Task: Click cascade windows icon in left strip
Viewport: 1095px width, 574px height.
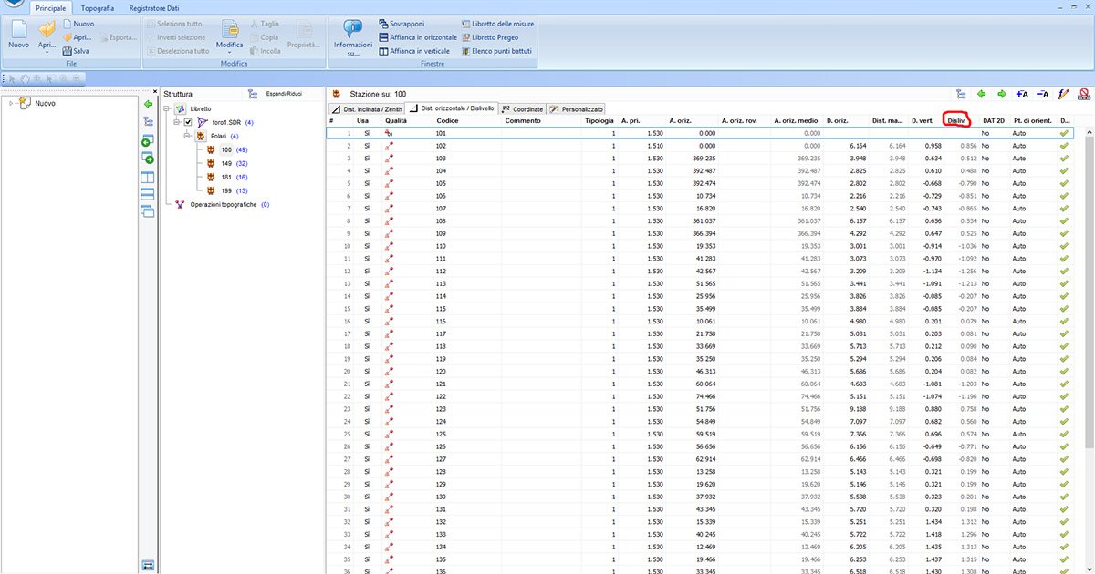Action: tap(148, 210)
